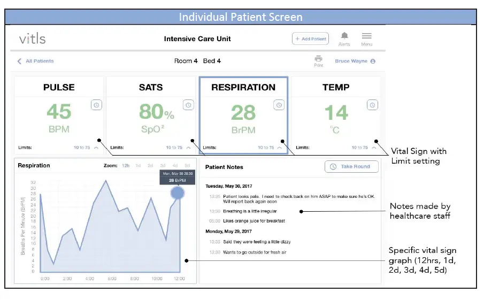Click the Add Patient button
This screenshot has width=484, height=300.
pos(310,39)
